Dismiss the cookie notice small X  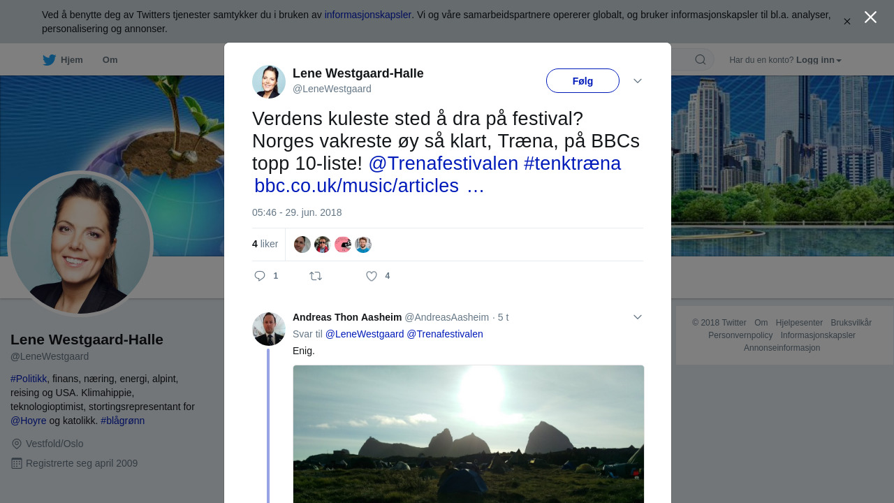(847, 22)
